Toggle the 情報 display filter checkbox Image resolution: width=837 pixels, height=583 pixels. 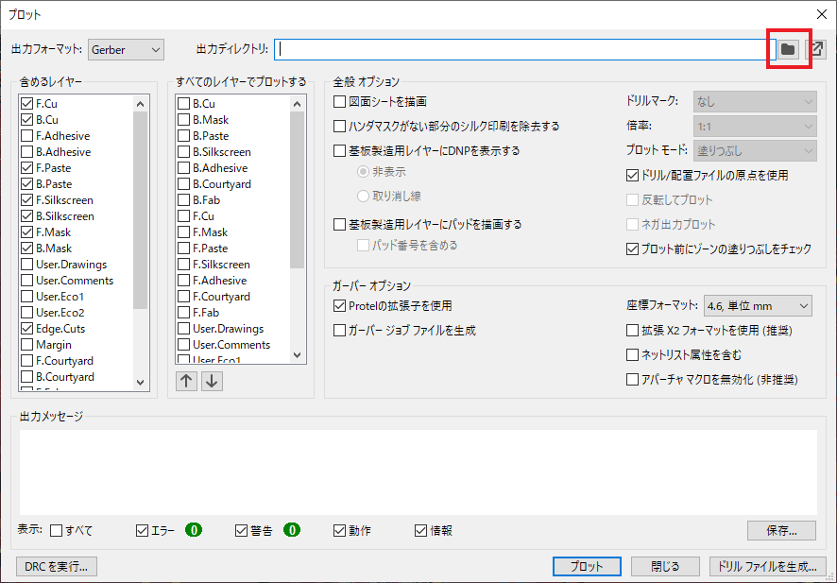pos(420,531)
